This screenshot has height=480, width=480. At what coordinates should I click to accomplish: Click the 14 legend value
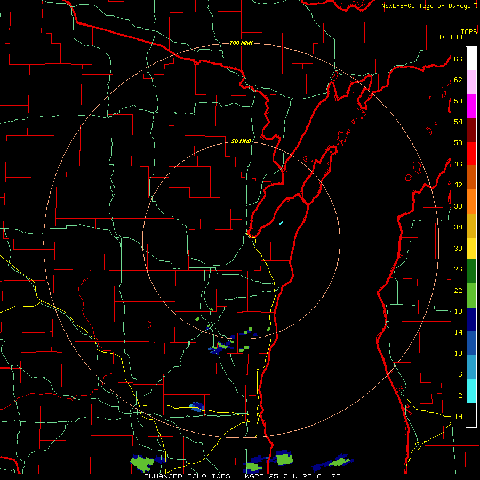point(458,332)
